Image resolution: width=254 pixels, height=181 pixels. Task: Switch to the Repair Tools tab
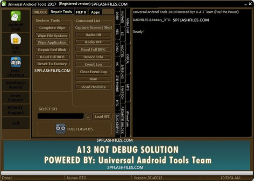click(x=61, y=12)
